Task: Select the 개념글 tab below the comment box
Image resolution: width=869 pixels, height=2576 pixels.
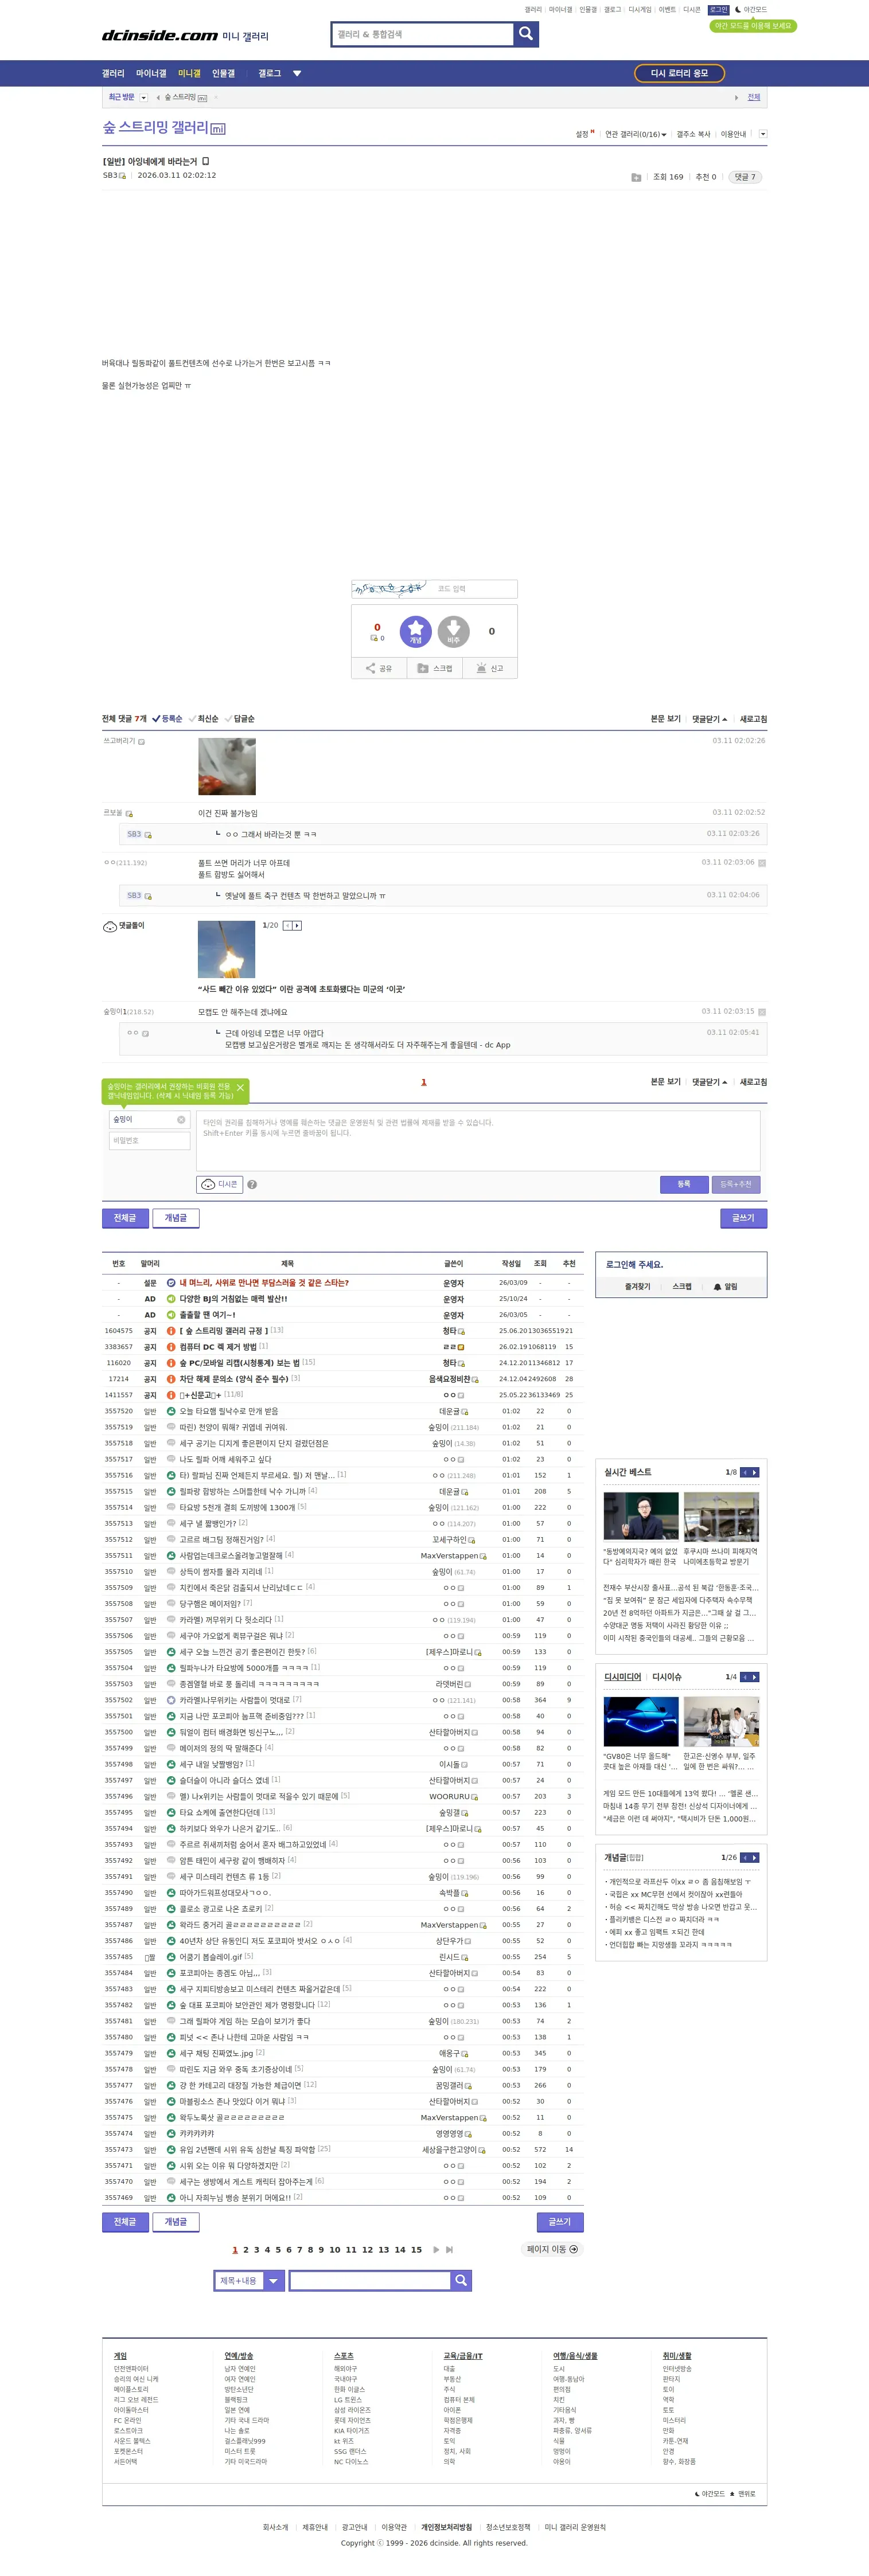Action: click(x=176, y=1217)
